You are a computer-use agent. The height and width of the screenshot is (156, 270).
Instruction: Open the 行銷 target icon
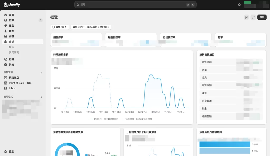coord(6,59)
